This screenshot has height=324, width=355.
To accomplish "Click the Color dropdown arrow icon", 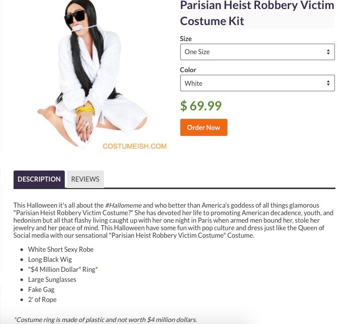I will [x=328, y=83].
